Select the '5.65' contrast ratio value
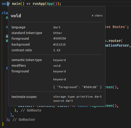The height and width of the screenshot is (128, 131). click(x=57, y=50)
